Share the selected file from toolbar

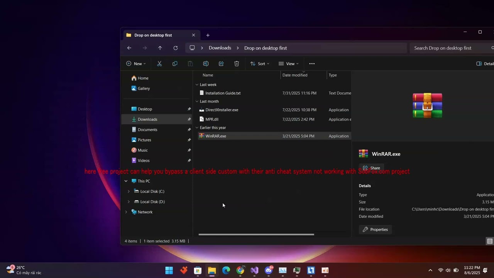point(221,64)
